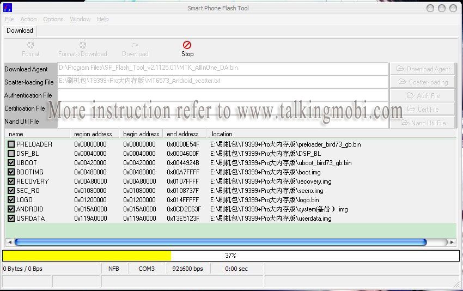Open the Help menu
Image resolution: width=463 pixels, height=291 pixels.
coord(102,19)
